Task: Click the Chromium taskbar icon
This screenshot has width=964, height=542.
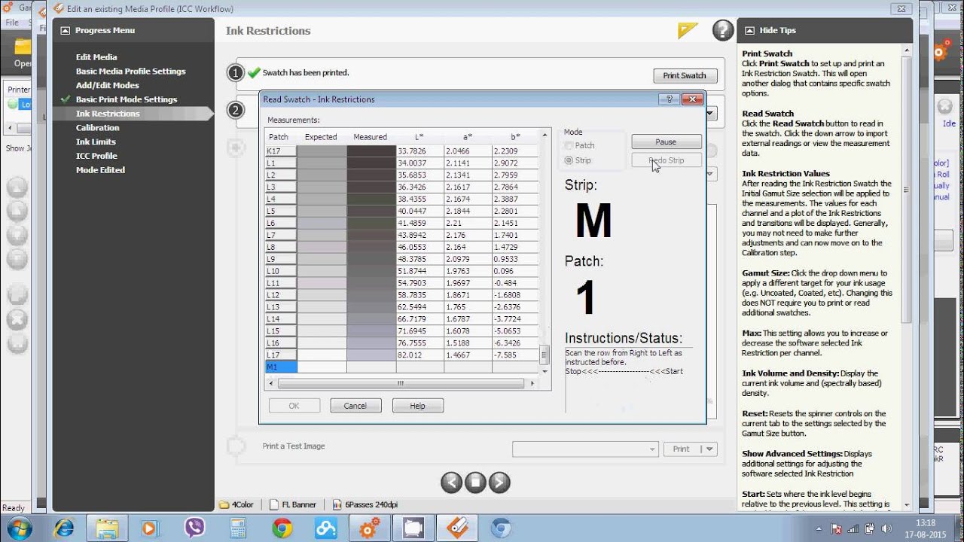Action: pos(501,528)
